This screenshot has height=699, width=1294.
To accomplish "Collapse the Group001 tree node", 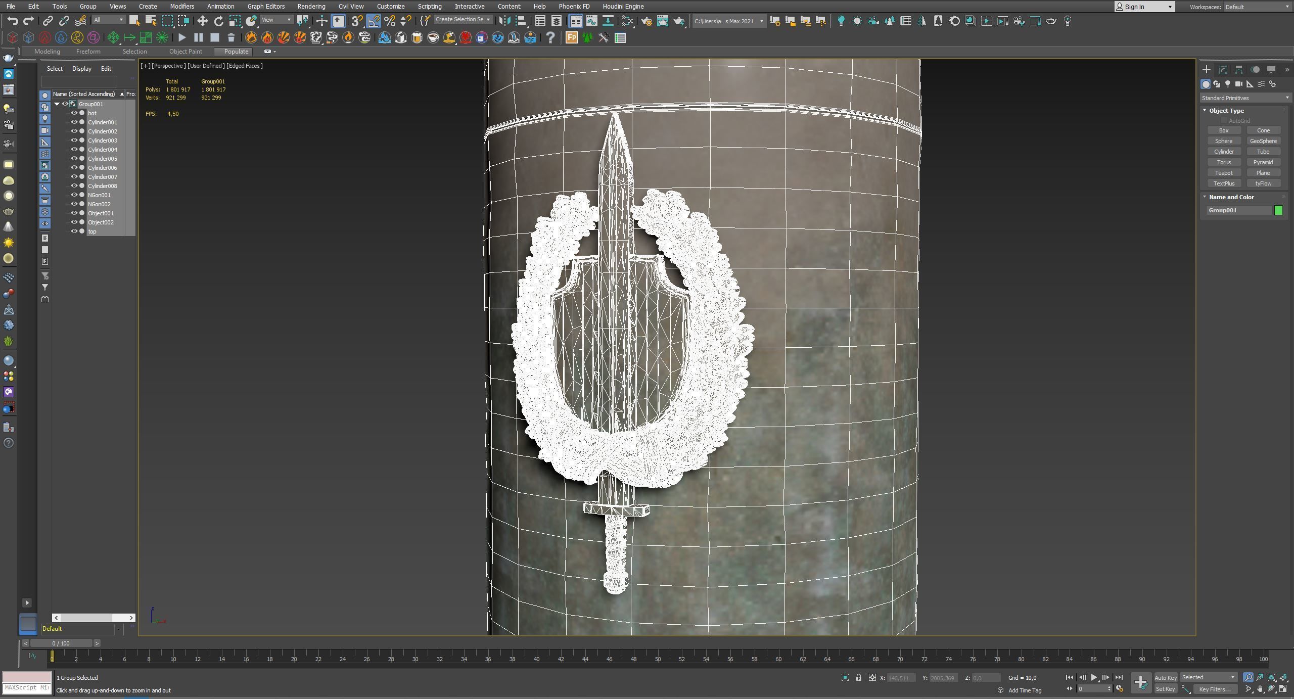I will pyautogui.click(x=57, y=104).
